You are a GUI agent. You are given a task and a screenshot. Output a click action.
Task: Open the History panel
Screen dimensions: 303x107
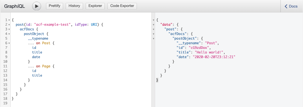(x=74, y=6)
